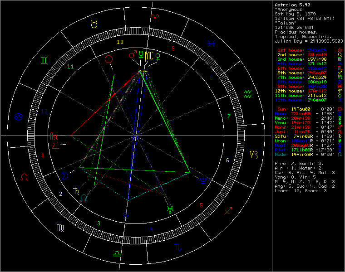The width and height of the screenshot is (345, 272).
Task: Click the Sun glyph in the chart
Action: tap(108, 59)
